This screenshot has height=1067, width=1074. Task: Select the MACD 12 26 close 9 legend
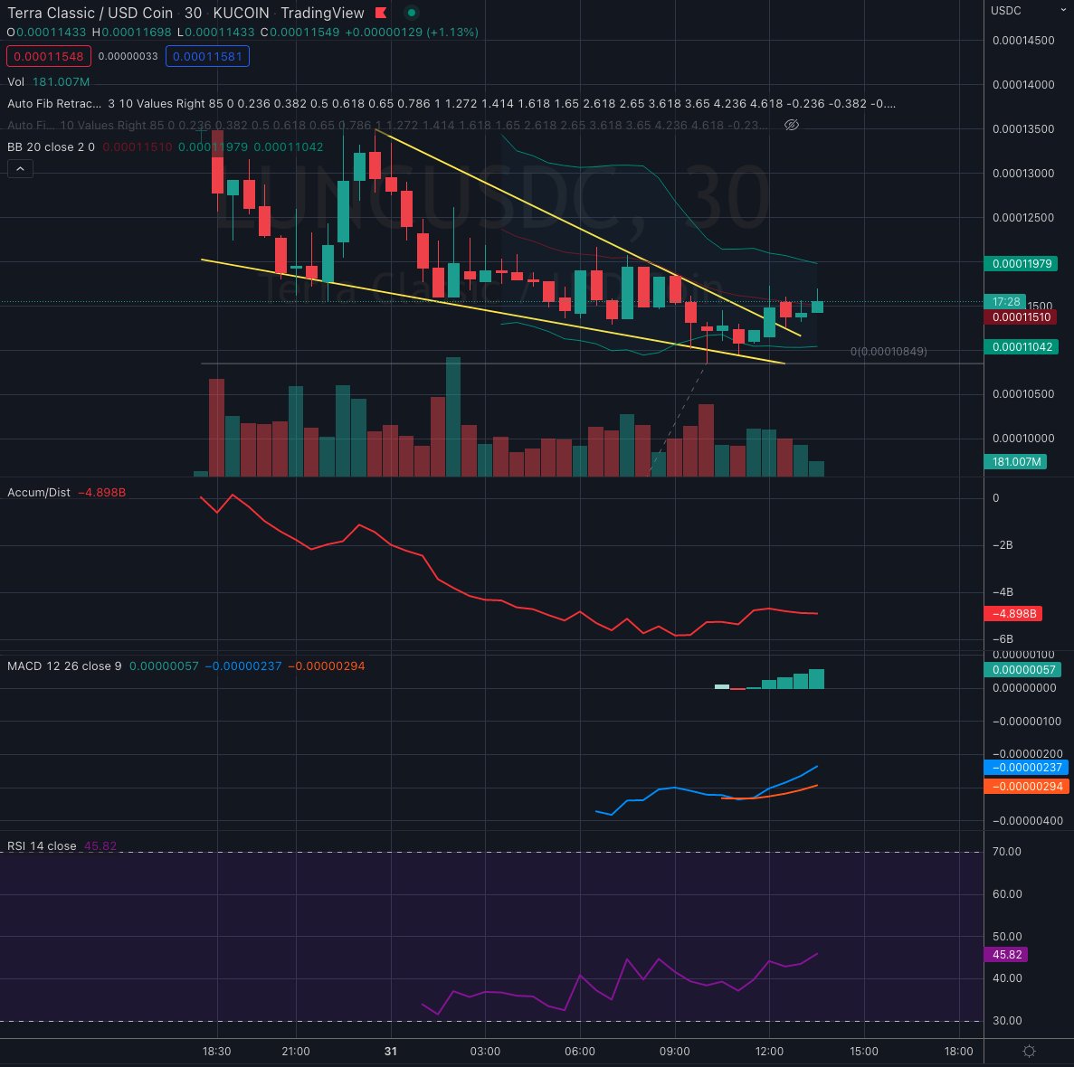[x=59, y=666]
